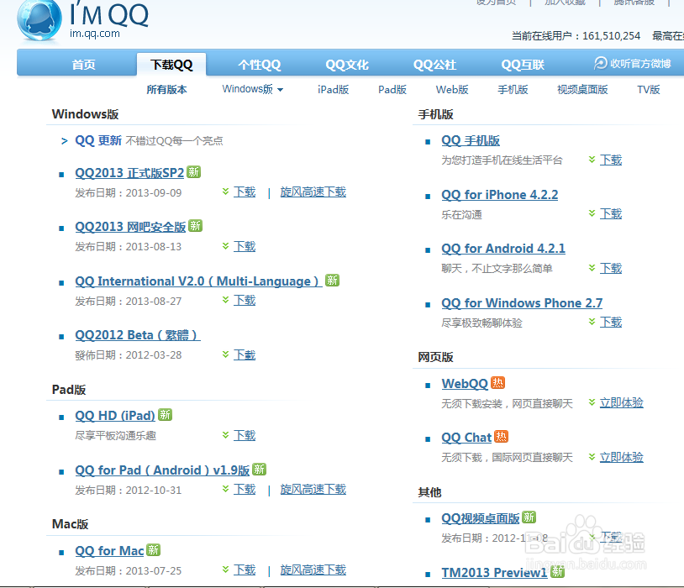Choose Web版 in the sub-navigation
This screenshot has height=588, width=684.
tap(452, 89)
